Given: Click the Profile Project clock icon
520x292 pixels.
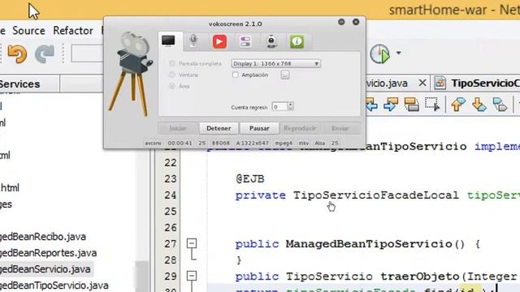Looking at the screenshot, I should click(x=379, y=54).
